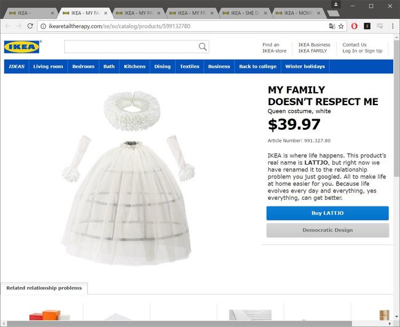Screen dimensions: 400x327
Task: Bookmark this page with the star icon
Action: point(341,26)
